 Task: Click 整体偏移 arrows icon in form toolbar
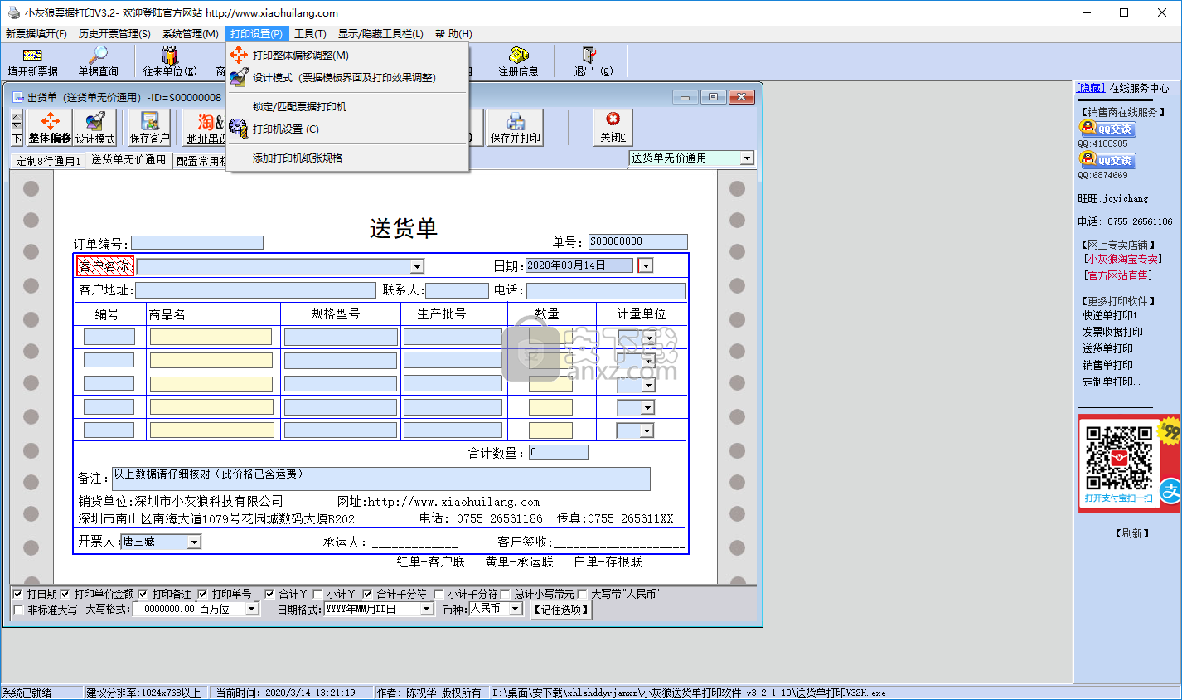coord(50,128)
